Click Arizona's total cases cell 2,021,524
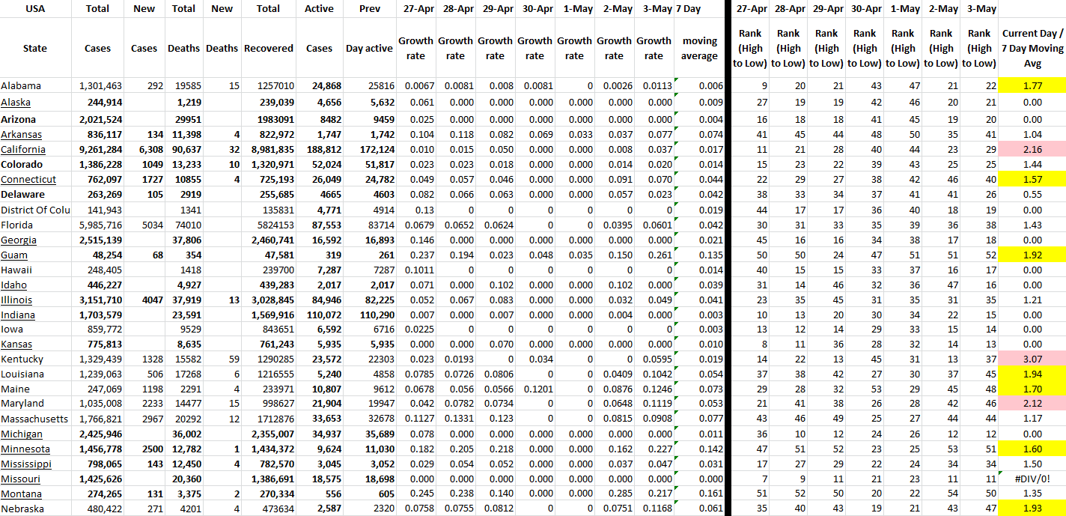The height and width of the screenshot is (516, 1066). [x=98, y=119]
